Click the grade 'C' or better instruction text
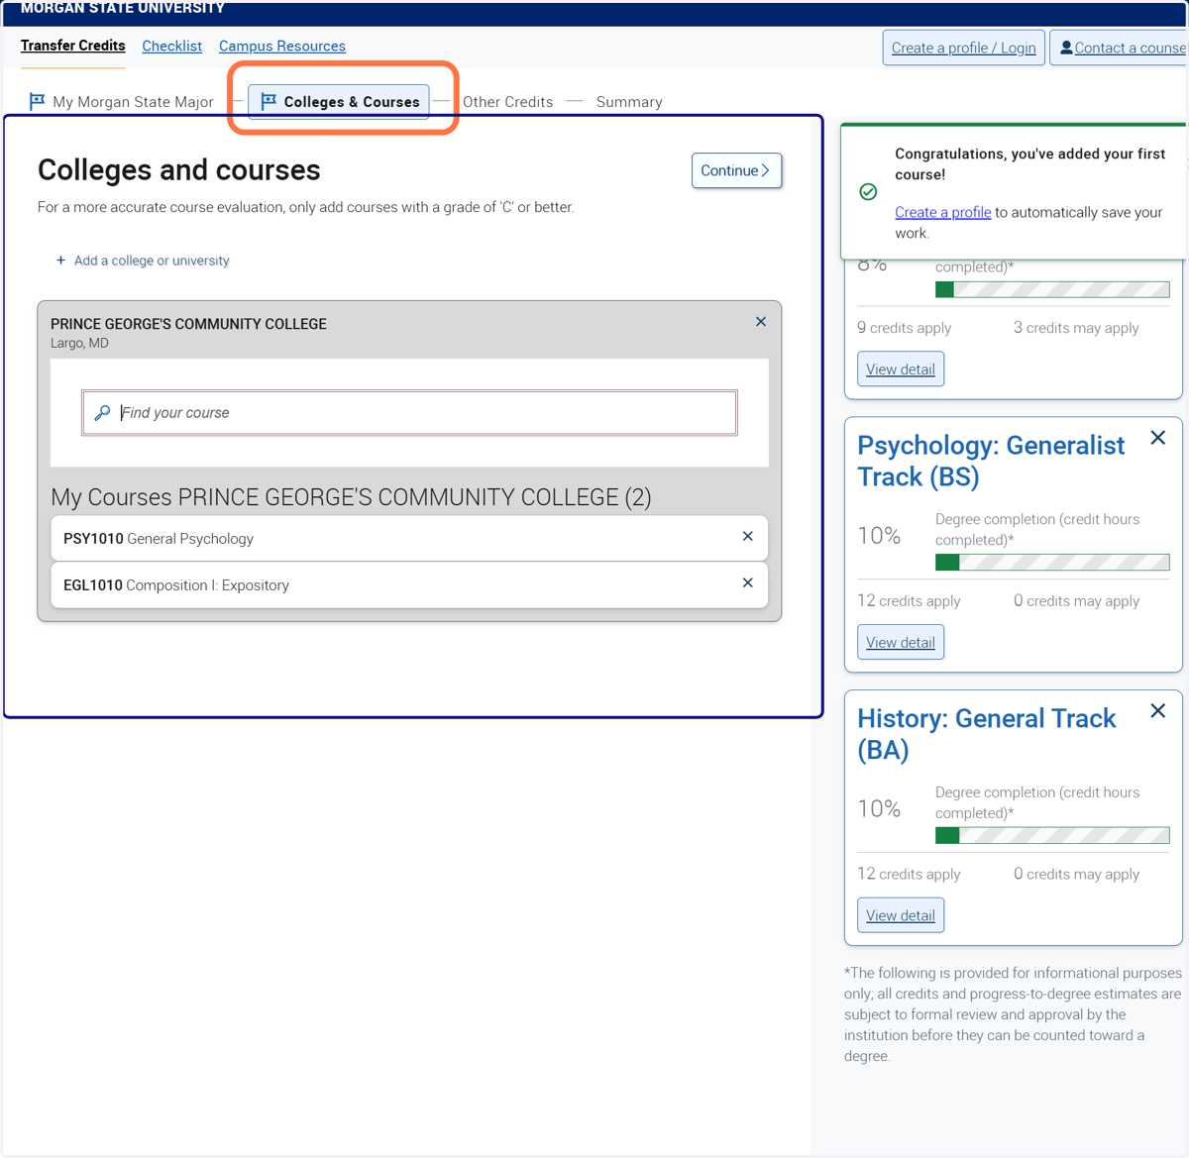This screenshot has width=1189, height=1158. click(x=306, y=207)
